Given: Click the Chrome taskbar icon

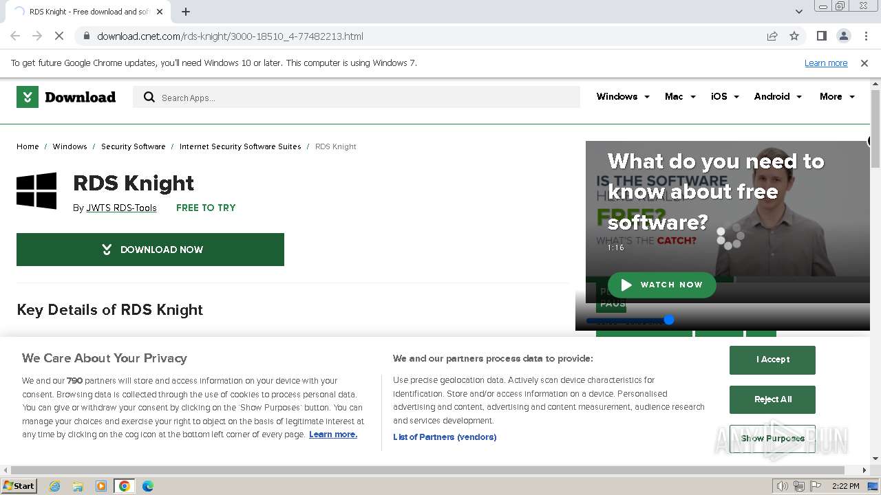Looking at the screenshot, I should click(x=125, y=486).
